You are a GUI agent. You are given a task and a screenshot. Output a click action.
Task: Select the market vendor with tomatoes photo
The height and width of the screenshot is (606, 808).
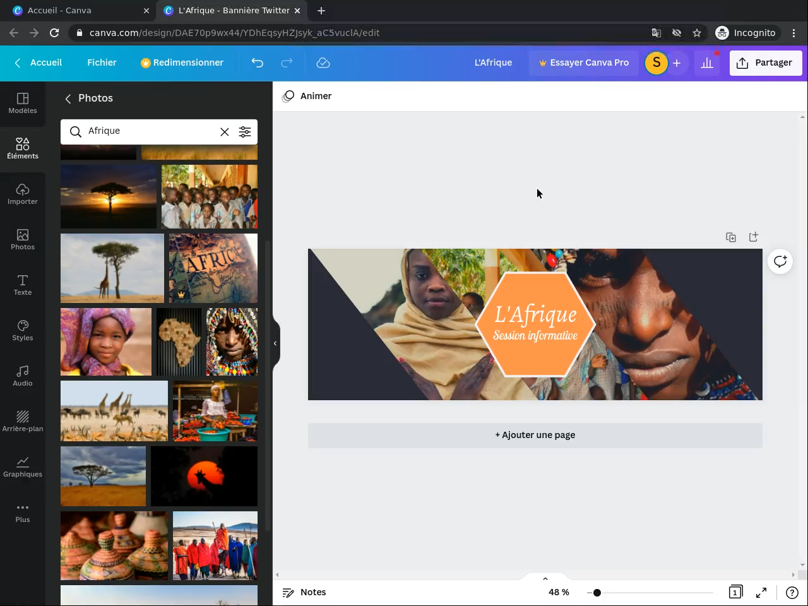(215, 411)
